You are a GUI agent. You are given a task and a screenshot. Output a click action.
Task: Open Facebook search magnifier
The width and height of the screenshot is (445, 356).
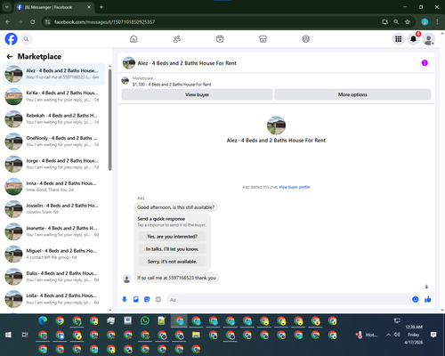tap(26, 39)
